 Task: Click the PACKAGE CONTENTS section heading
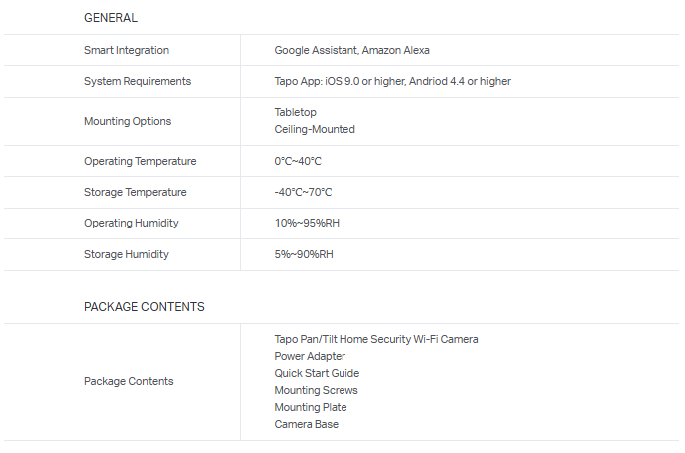[144, 307]
